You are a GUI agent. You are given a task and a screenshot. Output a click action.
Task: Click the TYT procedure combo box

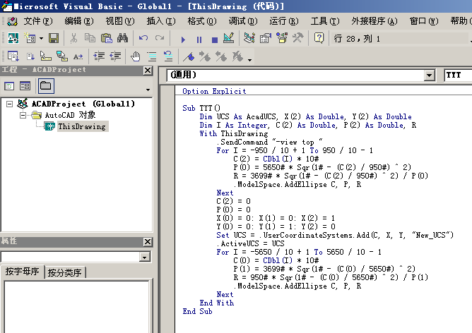pyautogui.click(x=458, y=75)
